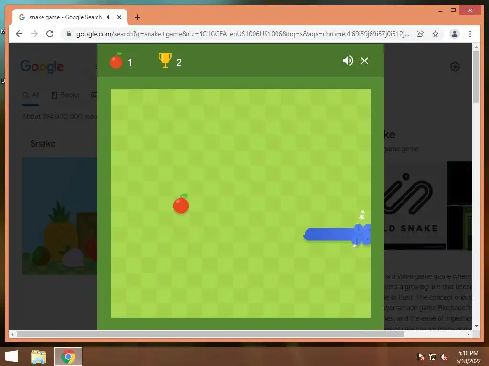Viewport: 489px width, 366px height.
Task: Click the fruit snake game thumbnail
Action: click(x=60, y=216)
